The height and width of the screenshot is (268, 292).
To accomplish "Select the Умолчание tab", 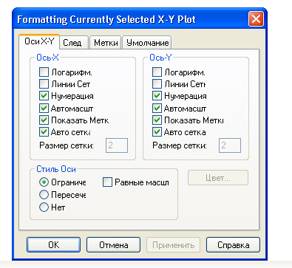I will pyautogui.click(x=147, y=43).
